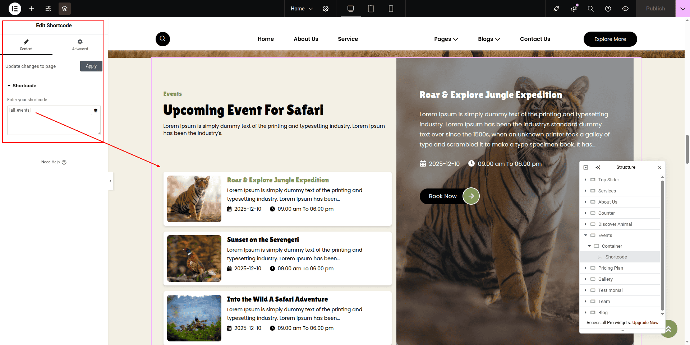The width and height of the screenshot is (690, 345).
Task: Click the dynamic tags icon in shortcode field
Action: (96, 111)
